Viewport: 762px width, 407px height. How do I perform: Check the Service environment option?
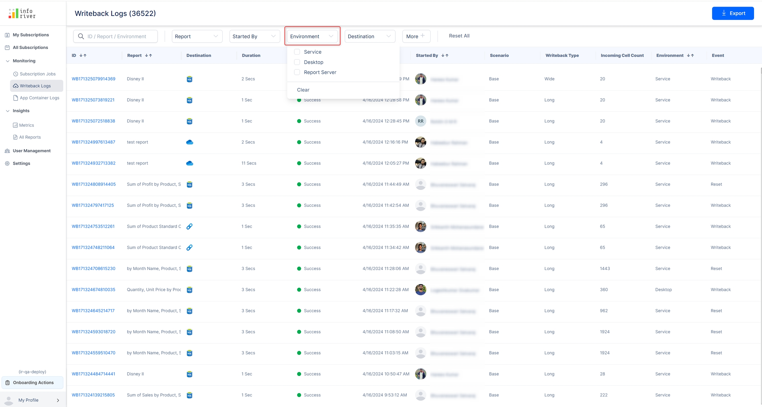click(x=297, y=52)
